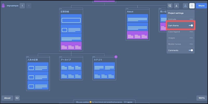Click the download export icon
The width and height of the screenshot is (208, 104).
(x=177, y=6)
